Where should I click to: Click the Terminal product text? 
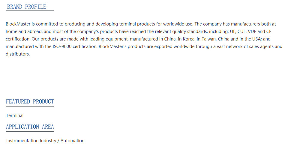click(x=15, y=115)
